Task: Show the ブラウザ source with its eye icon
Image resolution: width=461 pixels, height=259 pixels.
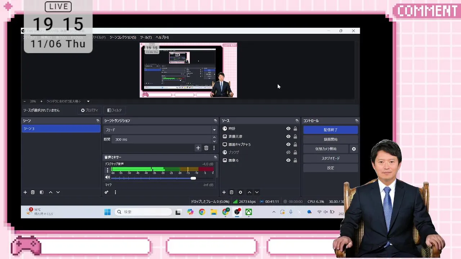Action: (x=288, y=153)
